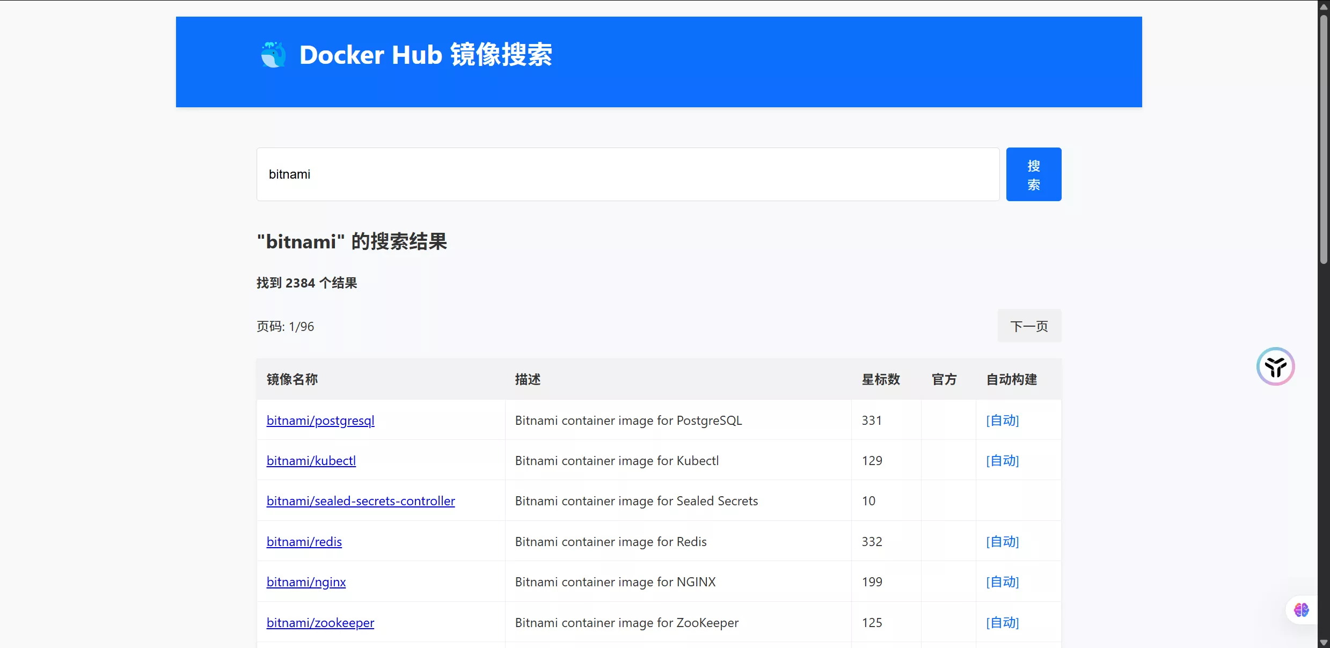
Task: Click [自动] tag in kubectl row
Action: (1002, 461)
